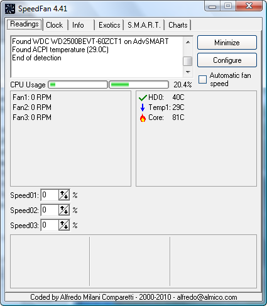Click the Minimize button in panel
The image size is (267, 306).
(x=227, y=43)
